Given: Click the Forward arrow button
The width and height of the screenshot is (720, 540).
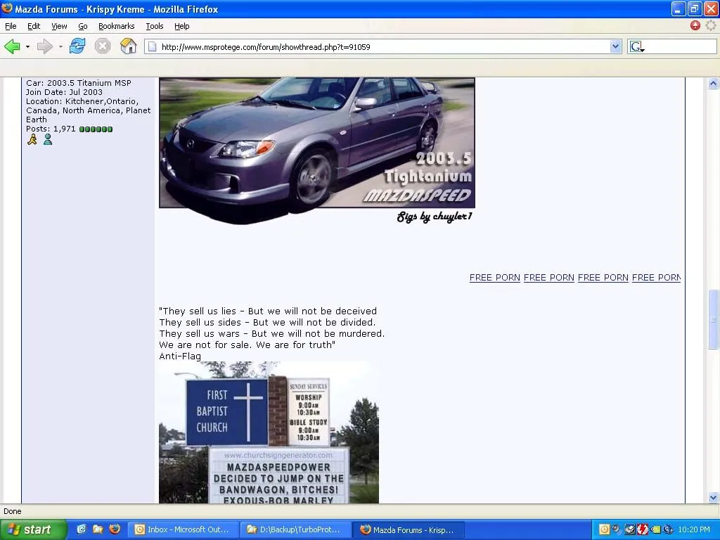Looking at the screenshot, I should pos(44,47).
